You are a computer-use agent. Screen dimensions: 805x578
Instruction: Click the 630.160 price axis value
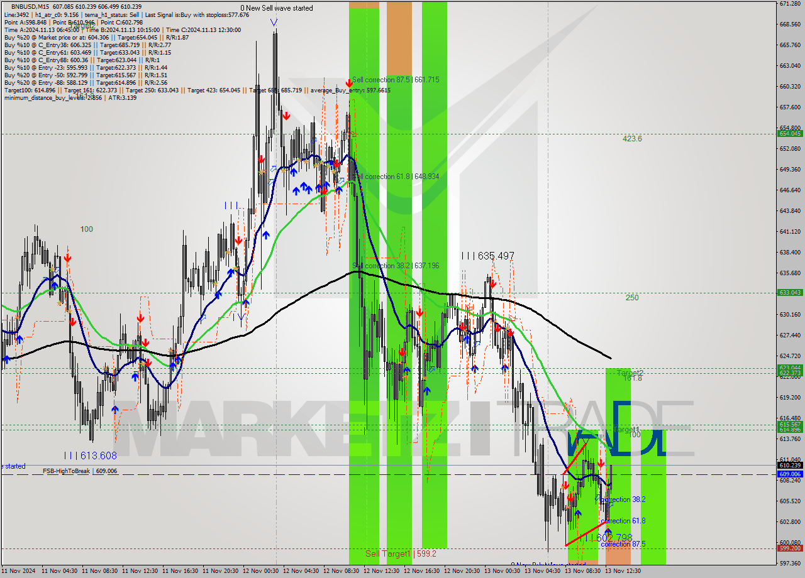click(790, 315)
